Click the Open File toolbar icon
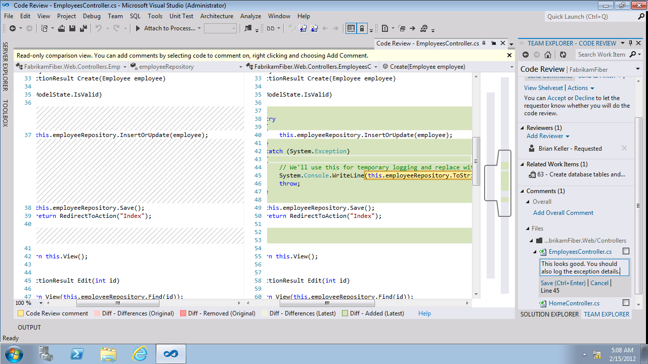The image size is (648, 364). pos(61,29)
